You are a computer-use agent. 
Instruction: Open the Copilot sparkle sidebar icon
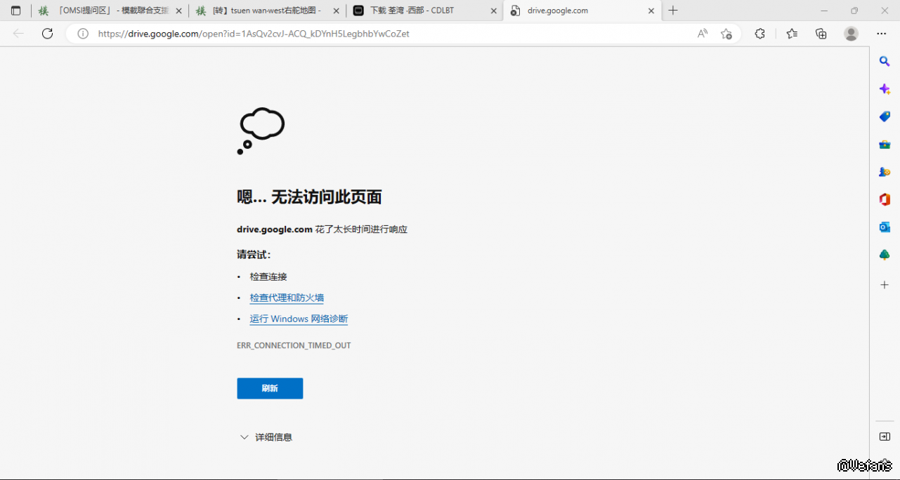point(885,89)
